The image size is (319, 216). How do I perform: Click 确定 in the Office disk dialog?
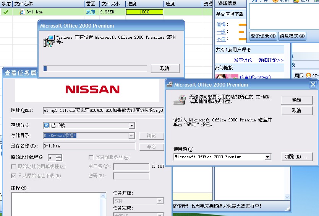(x=297, y=100)
